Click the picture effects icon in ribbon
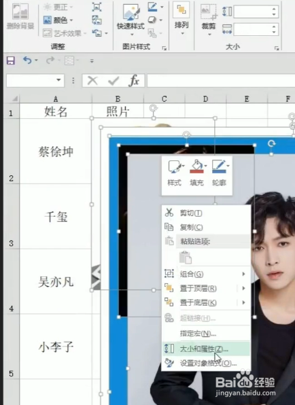Viewport: 295px width, 405px height. click(x=152, y=20)
